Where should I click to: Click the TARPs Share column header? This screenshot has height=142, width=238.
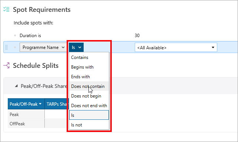point(57,104)
